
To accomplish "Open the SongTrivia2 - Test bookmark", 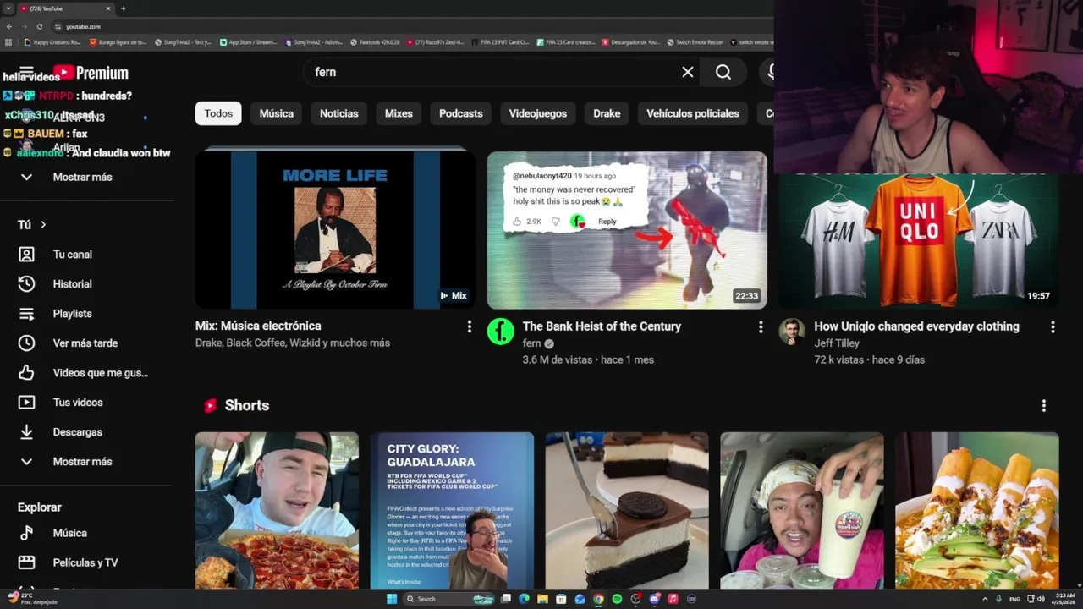I will (x=183, y=42).
